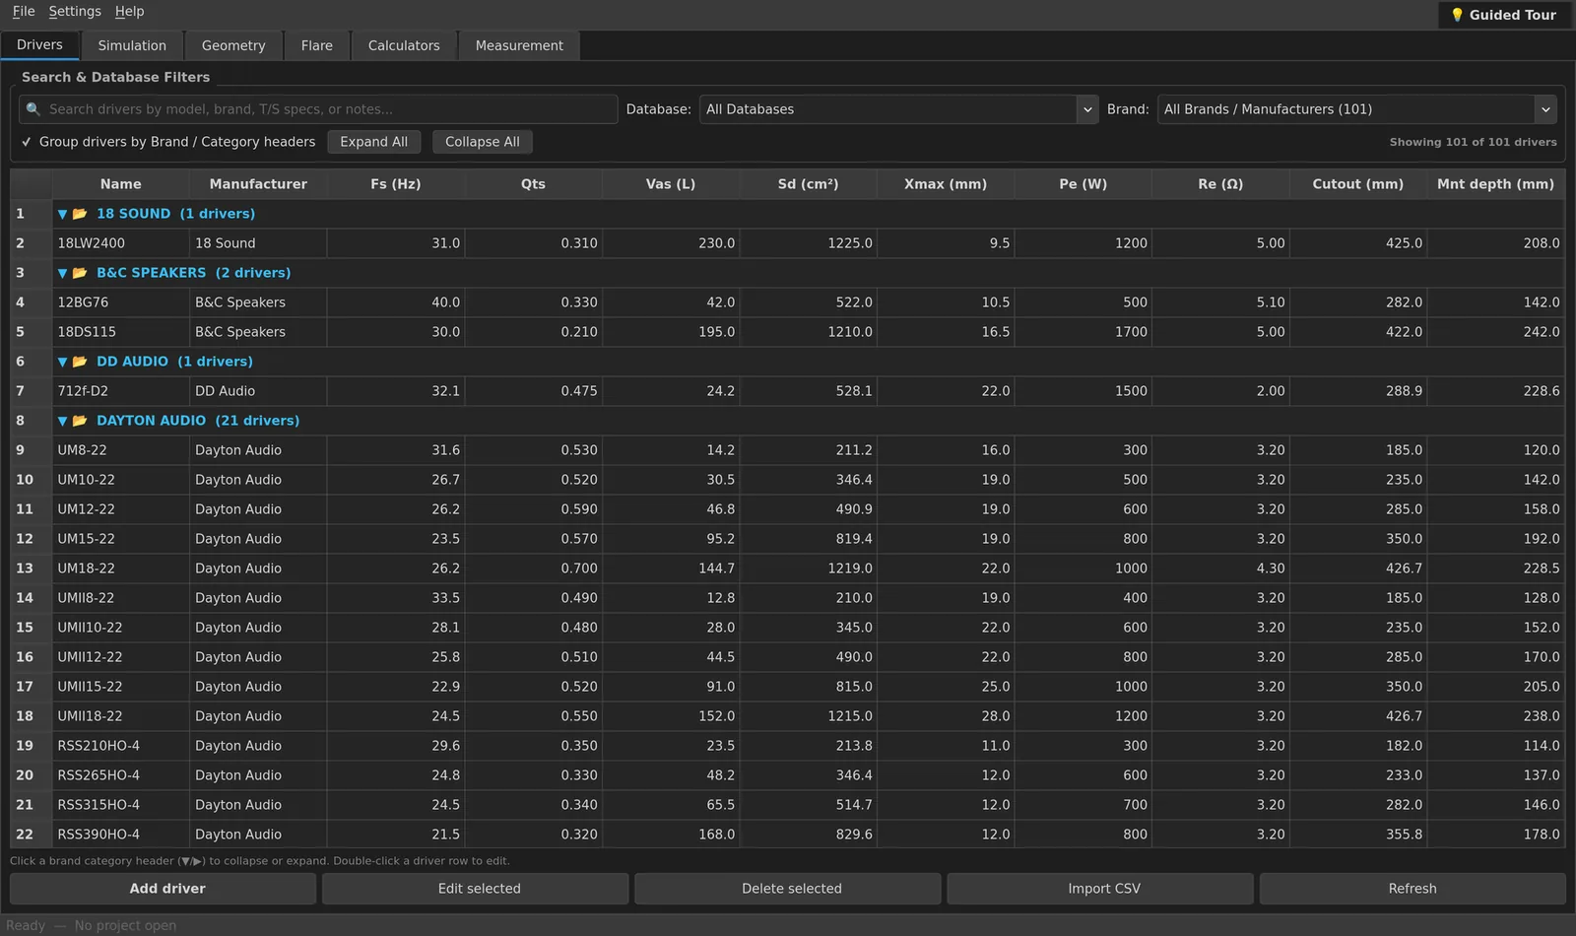Click the Guided Tour button
1576x936 pixels.
[1503, 15]
